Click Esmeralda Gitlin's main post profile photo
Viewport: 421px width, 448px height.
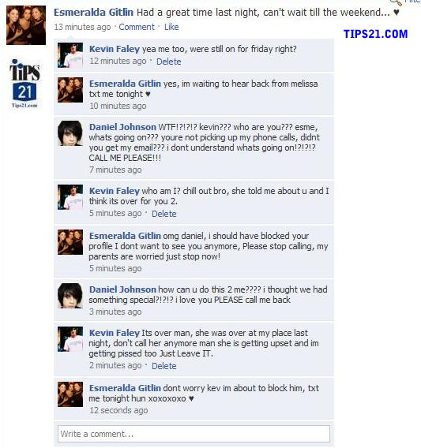click(26, 25)
